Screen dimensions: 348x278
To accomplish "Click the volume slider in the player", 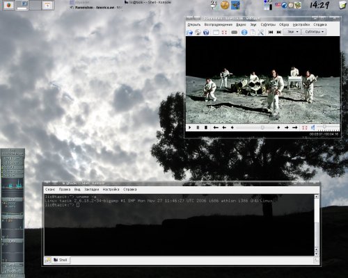I will pos(328,127).
